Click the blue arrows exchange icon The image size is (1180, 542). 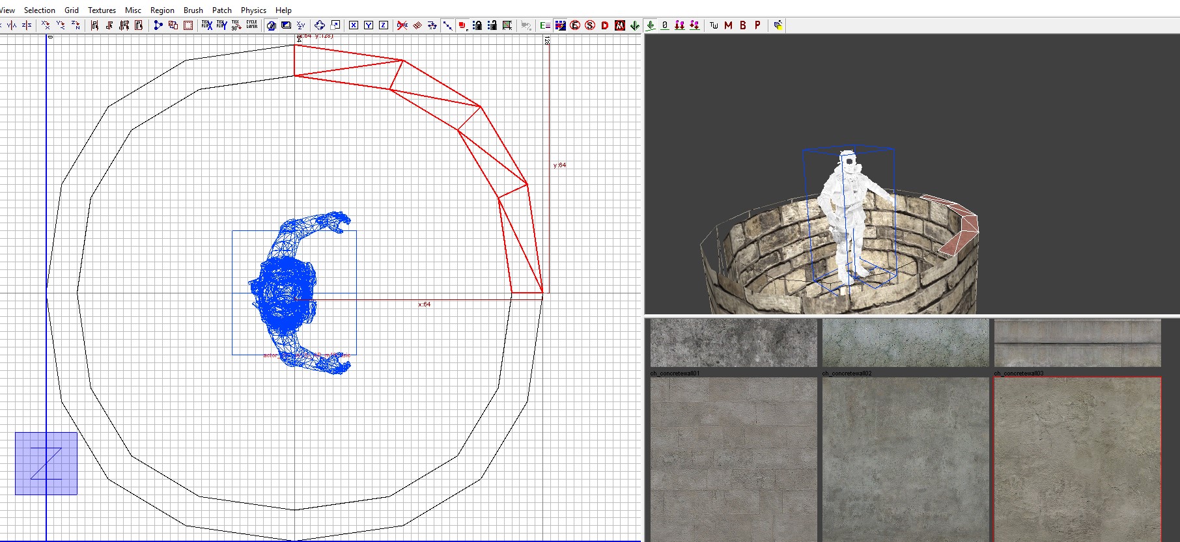(432, 25)
